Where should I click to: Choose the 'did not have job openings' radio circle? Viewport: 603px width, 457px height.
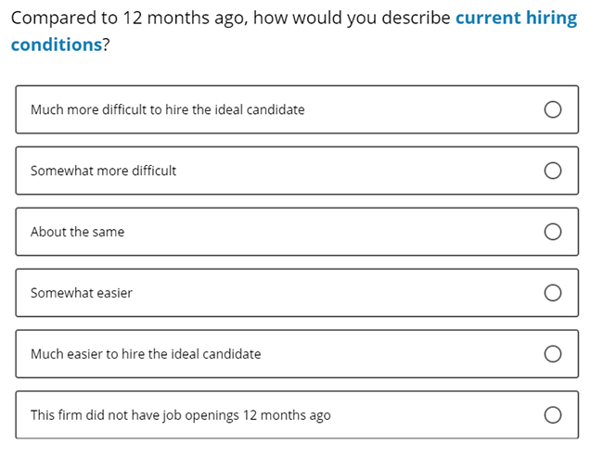click(x=553, y=415)
